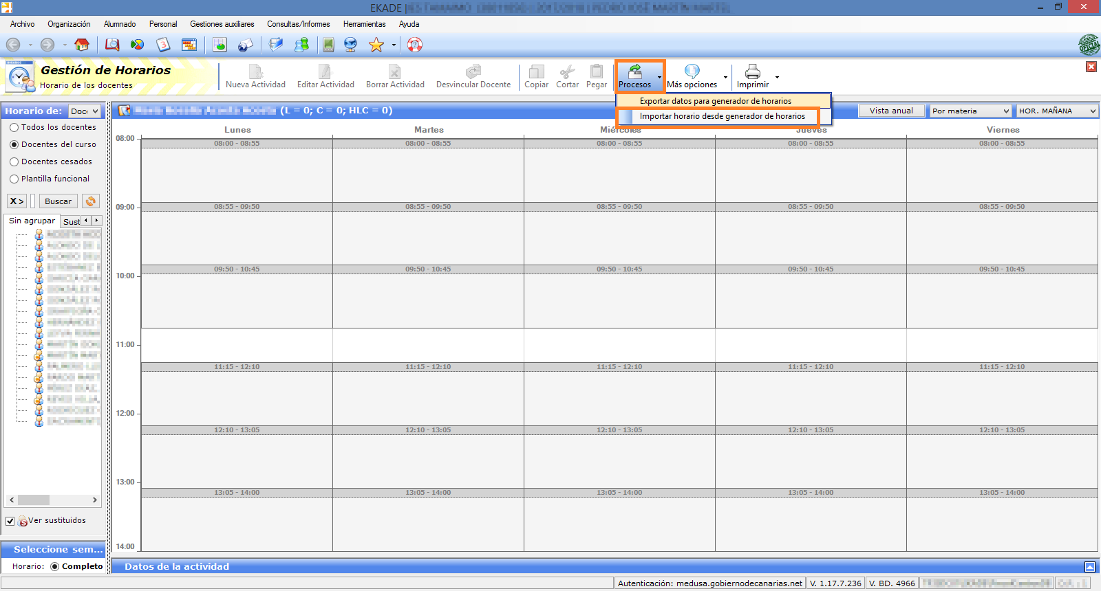Click the Vista anual button
The image size is (1101, 591).
click(x=891, y=111)
